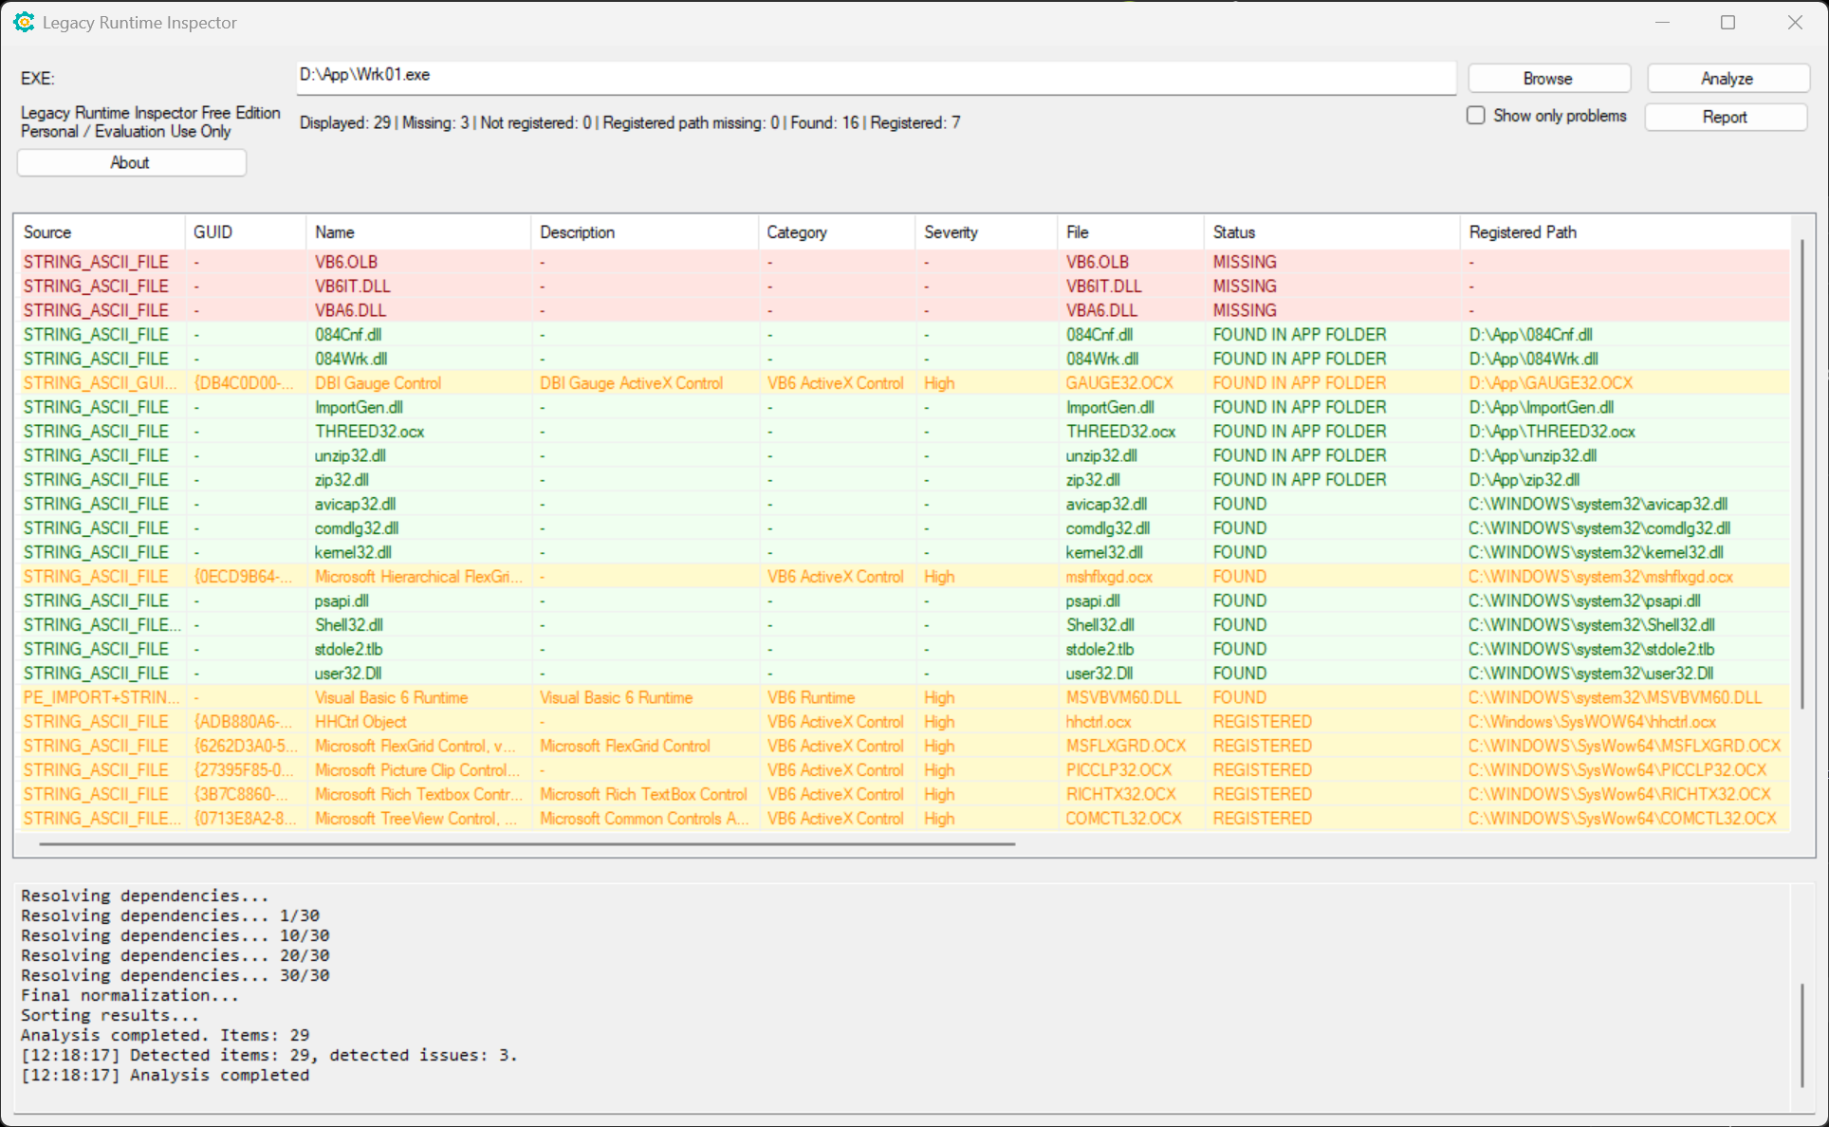Select the psapi.dll name cell
The height and width of the screenshot is (1127, 1829).
pos(418,600)
